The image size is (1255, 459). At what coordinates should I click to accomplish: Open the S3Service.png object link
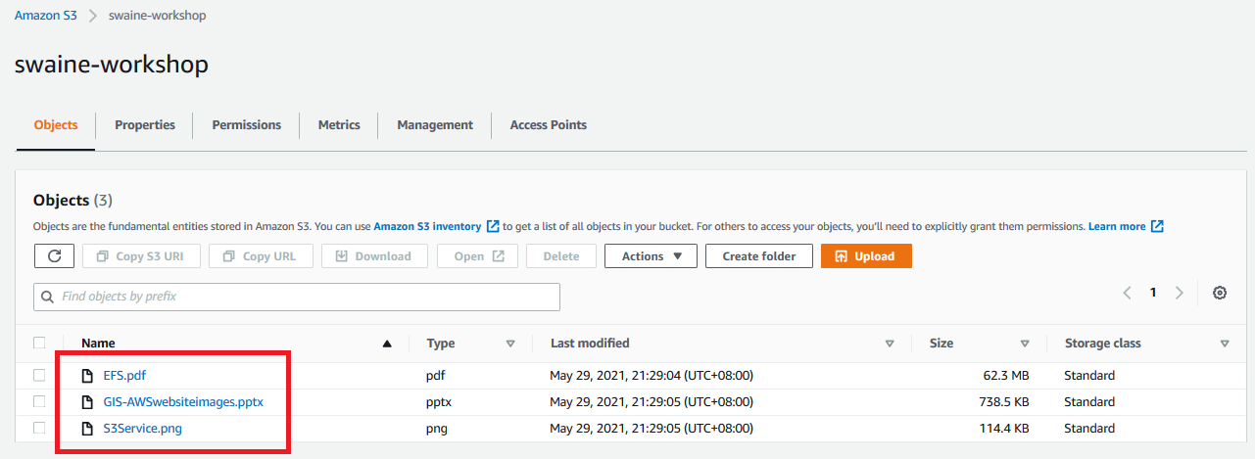(x=142, y=428)
